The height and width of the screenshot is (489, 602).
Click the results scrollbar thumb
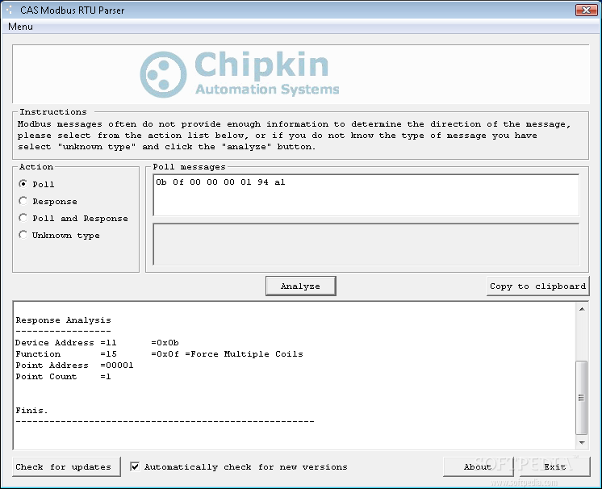click(x=582, y=397)
